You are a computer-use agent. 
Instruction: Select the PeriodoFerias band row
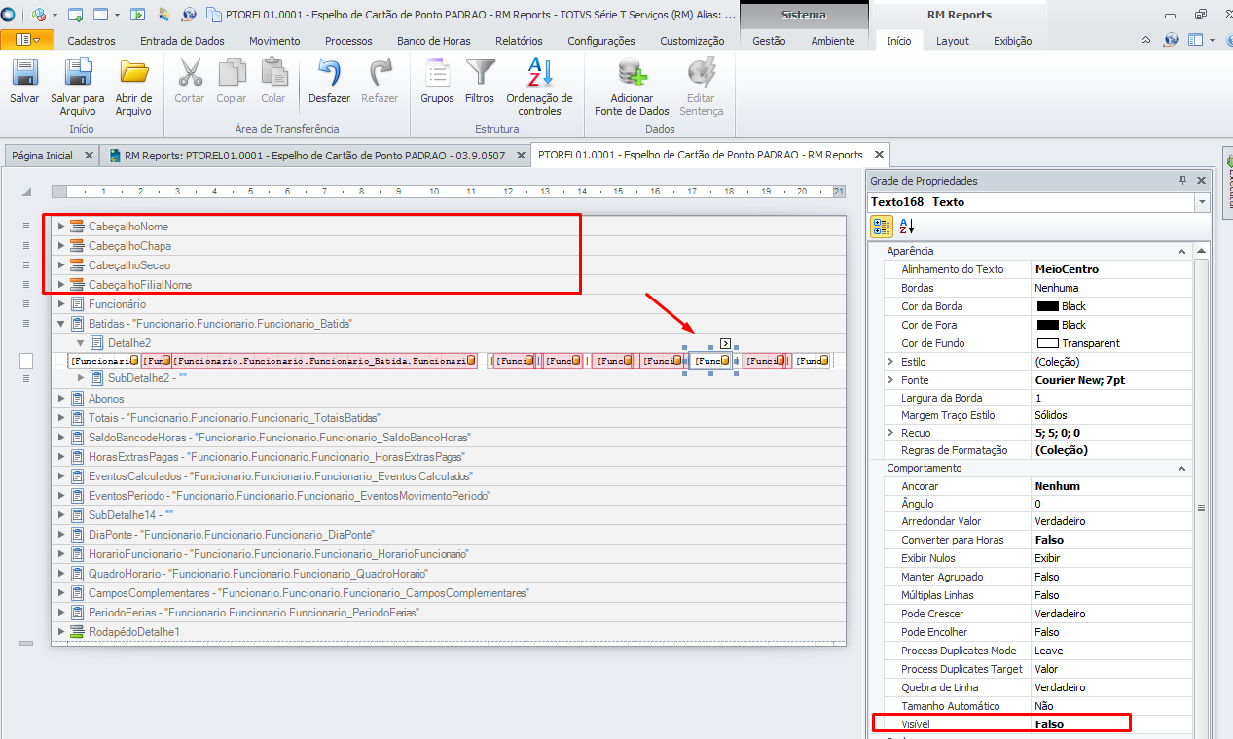[x=449, y=613]
